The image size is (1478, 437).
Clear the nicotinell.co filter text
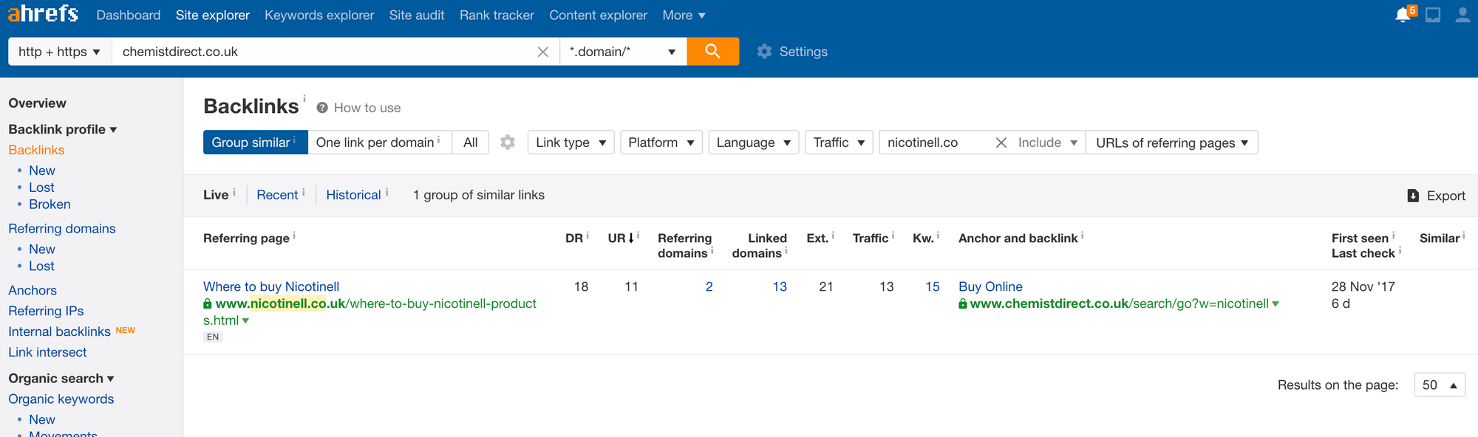click(x=1001, y=142)
